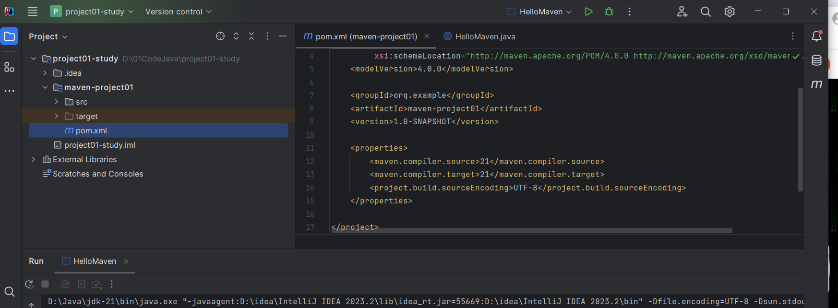
Task: Close the pom.xml editor tab
Action: (x=427, y=36)
